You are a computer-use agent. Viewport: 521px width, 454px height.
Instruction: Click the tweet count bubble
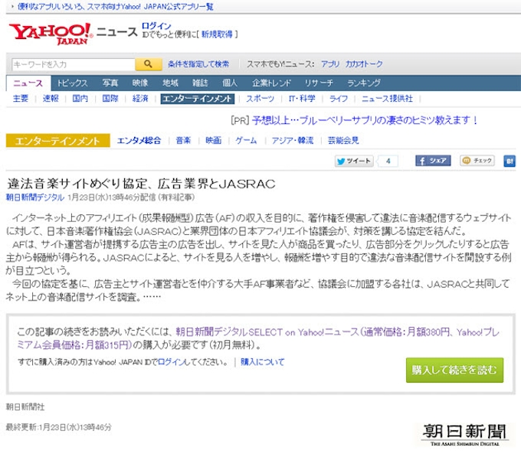click(388, 161)
